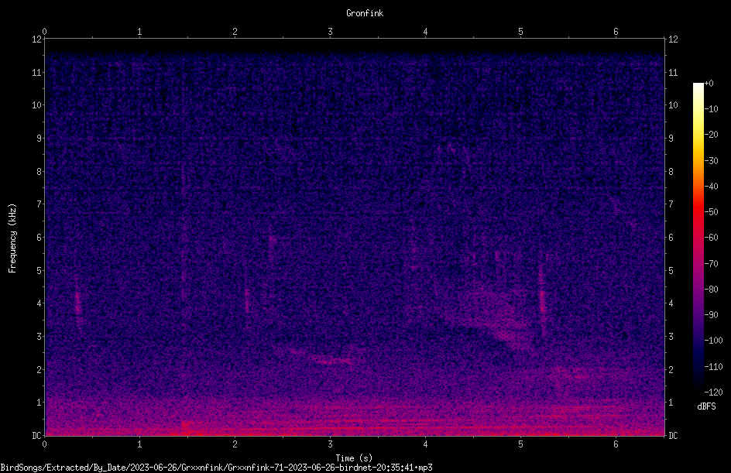
Task: Click the -110 color scale label
Action: [x=714, y=367]
